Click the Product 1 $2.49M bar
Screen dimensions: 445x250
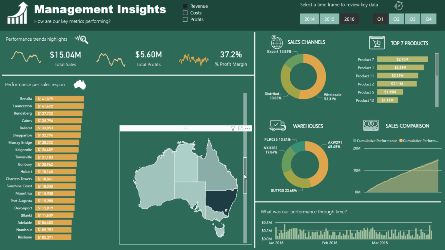(400, 68)
